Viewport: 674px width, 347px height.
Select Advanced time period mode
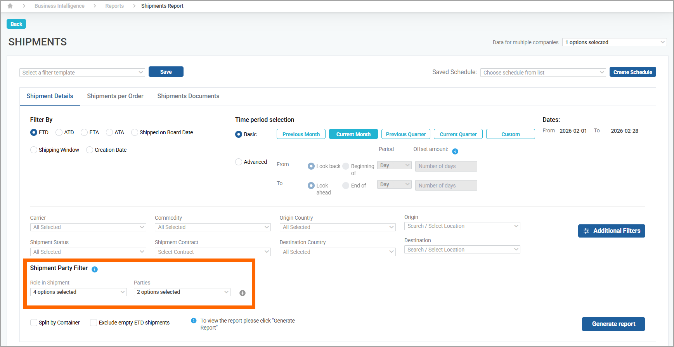click(239, 162)
